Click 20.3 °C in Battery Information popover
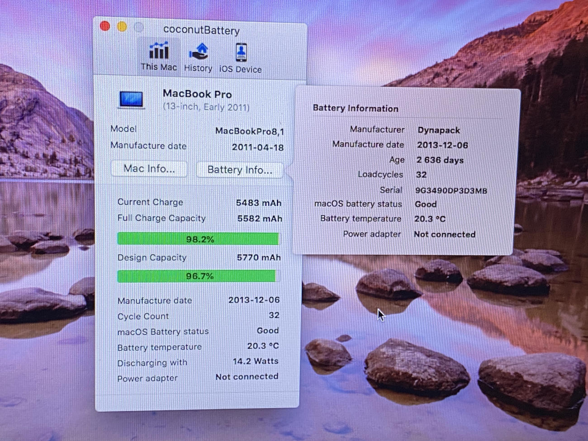The height and width of the screenshot is (441, 588). coord(430,219)
